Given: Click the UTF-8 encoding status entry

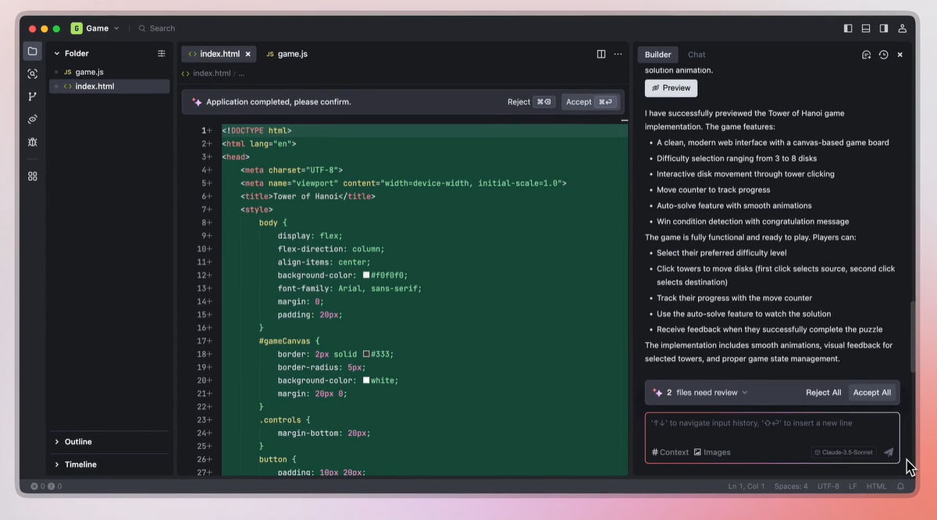Looking at the screenshot, I should coord(828,486).
